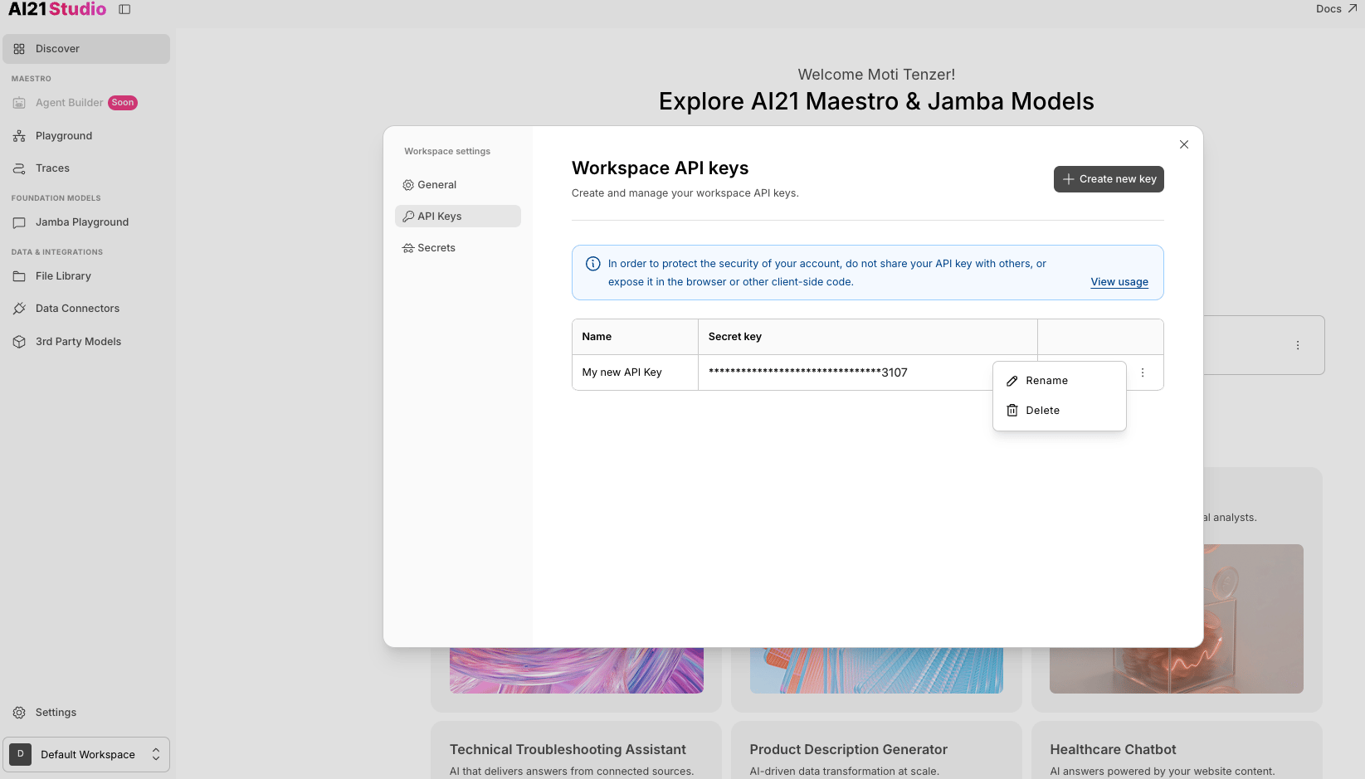
Task: Open Settings at sidebar bottom
Action: 86,713
